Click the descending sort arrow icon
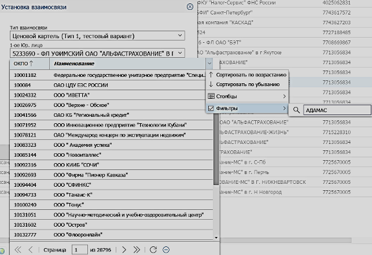The width and height of the screenshot is (372, 255). point(211,84)
